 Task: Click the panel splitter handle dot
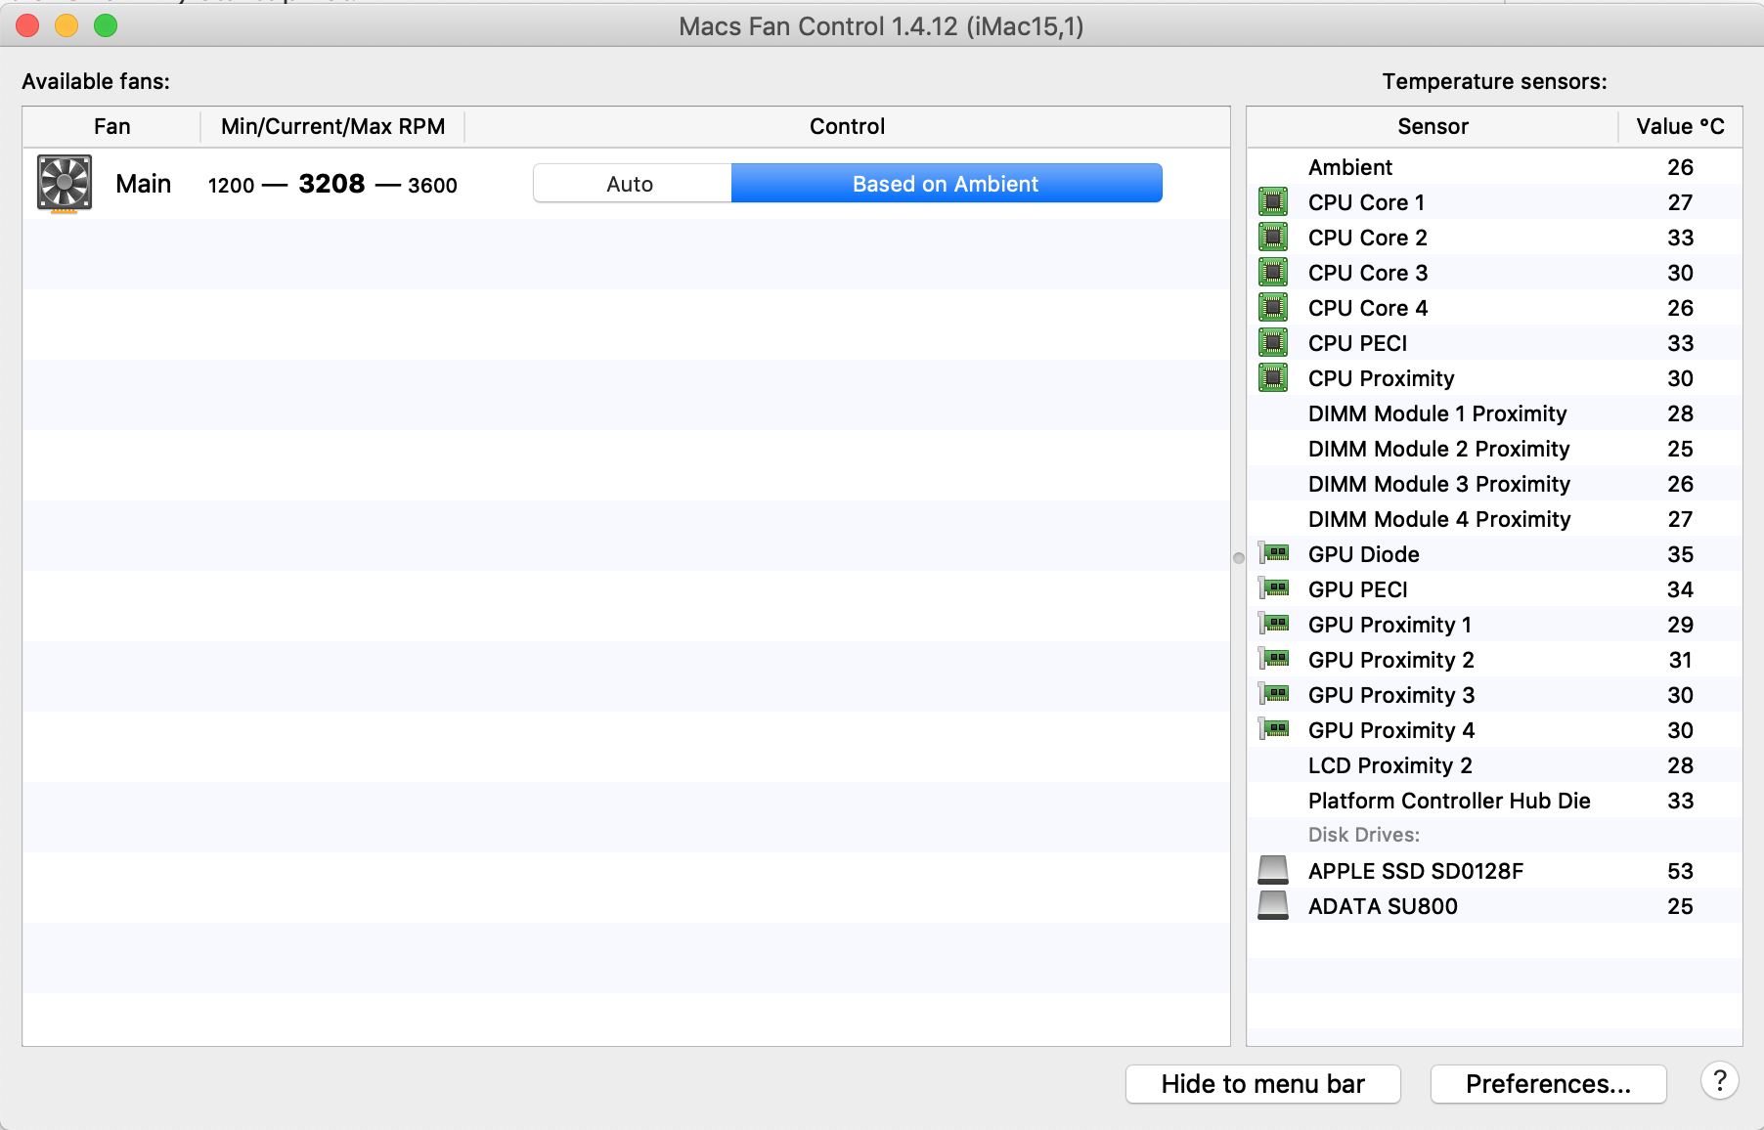tap(1239, 558)
